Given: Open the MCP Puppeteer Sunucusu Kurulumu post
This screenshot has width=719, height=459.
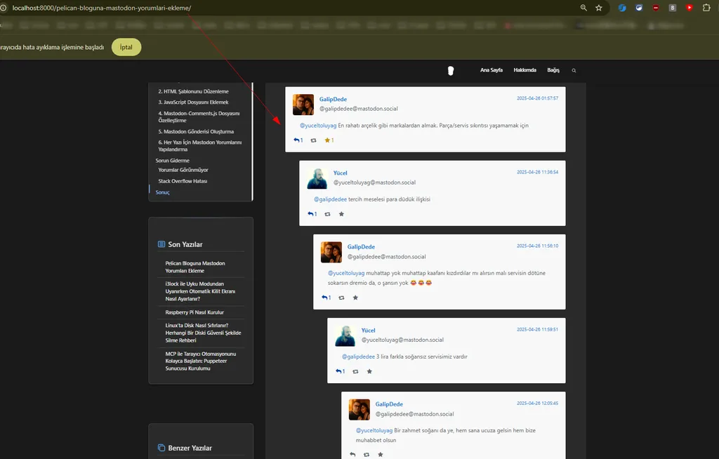Looking at the screenshot, I should 201,361.
